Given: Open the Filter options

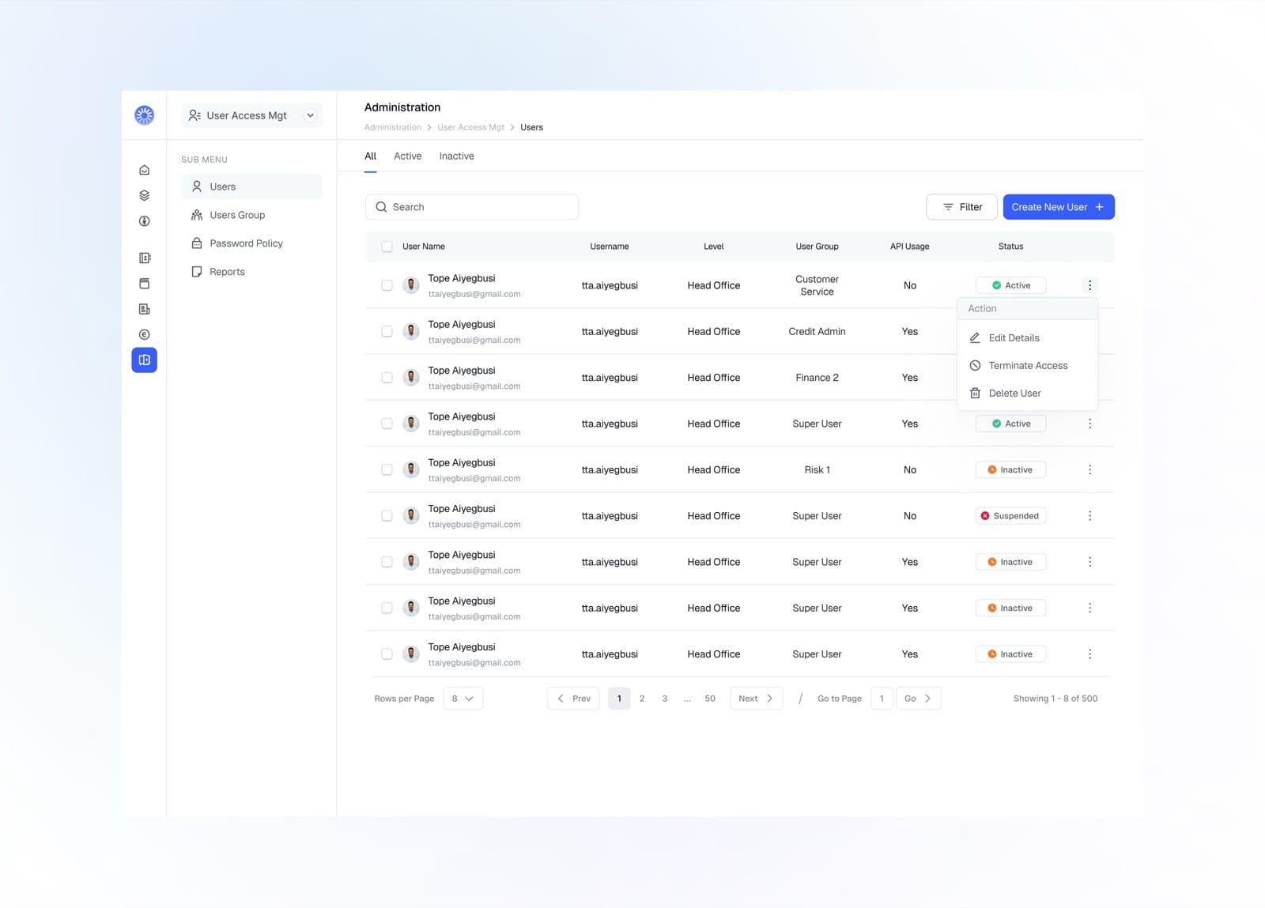Looking at the screenshot, I should point(961,207).
